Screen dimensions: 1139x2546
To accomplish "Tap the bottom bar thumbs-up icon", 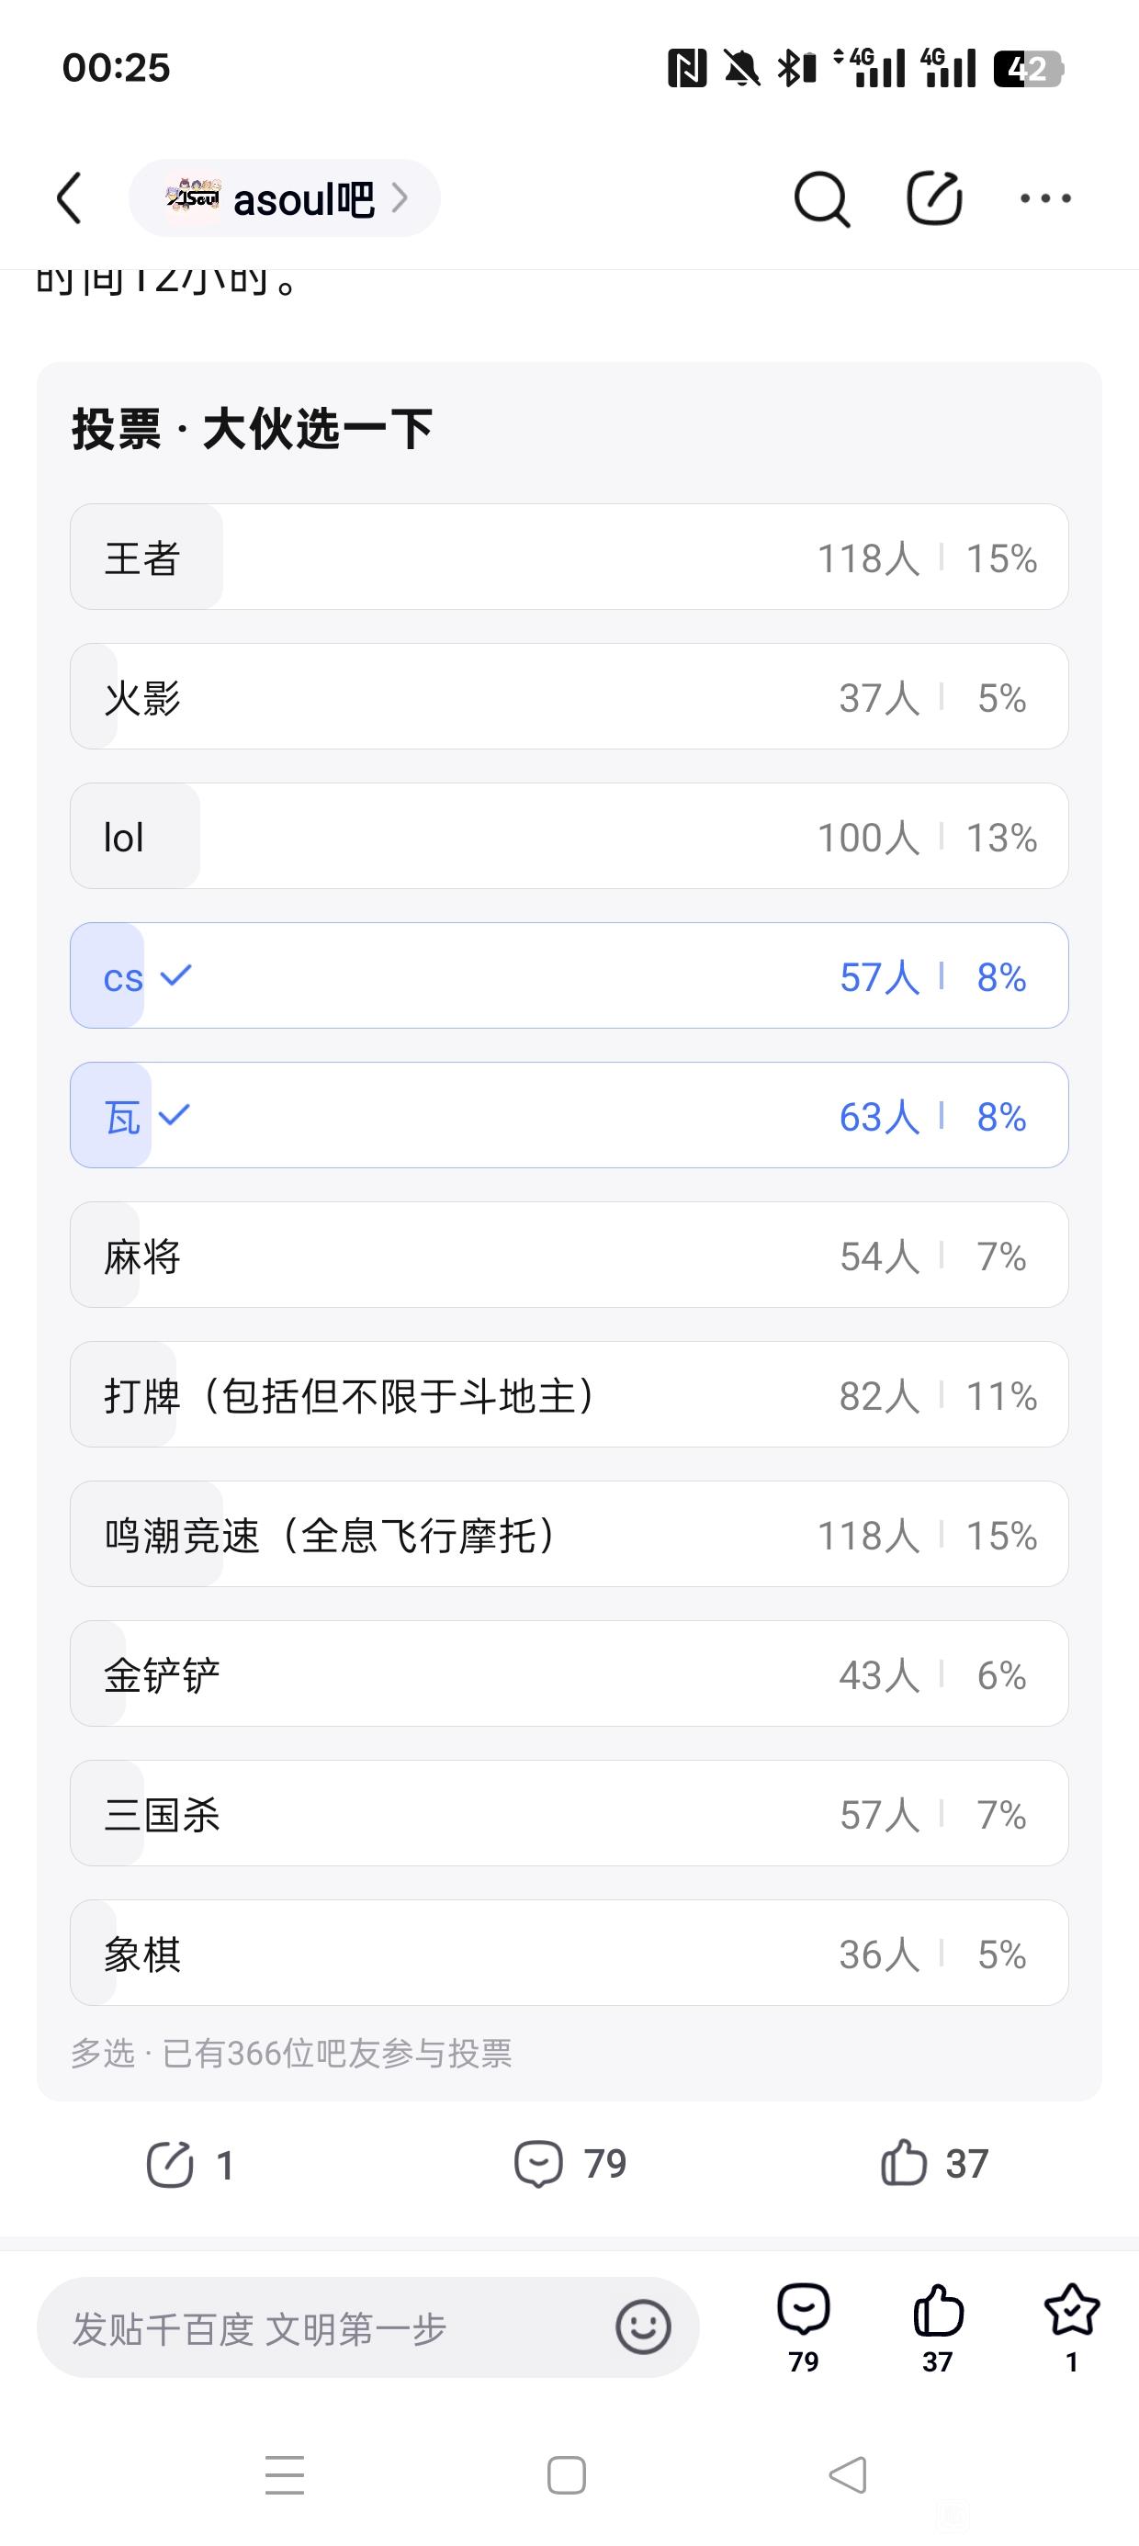I will 937,2311.
